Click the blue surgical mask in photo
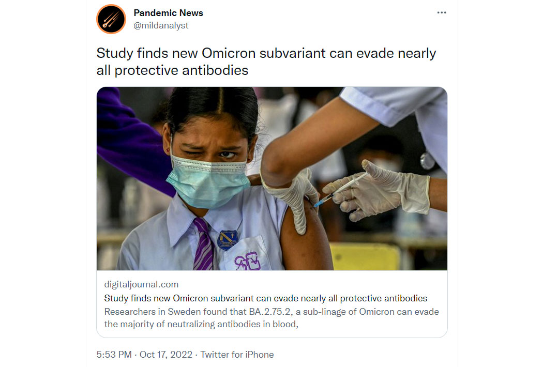 (208, 182)
